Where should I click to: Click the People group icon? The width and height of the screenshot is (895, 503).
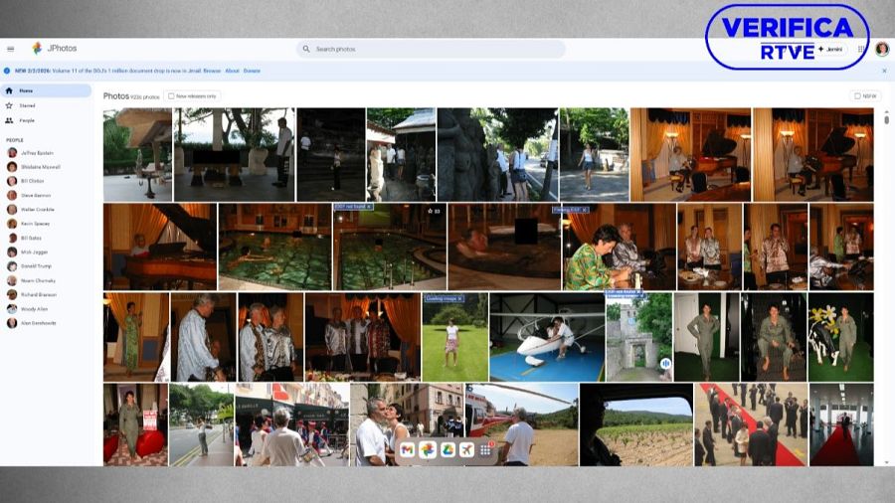click(9, 120)
